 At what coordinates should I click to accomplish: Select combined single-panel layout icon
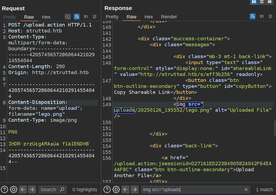point(269,2)
